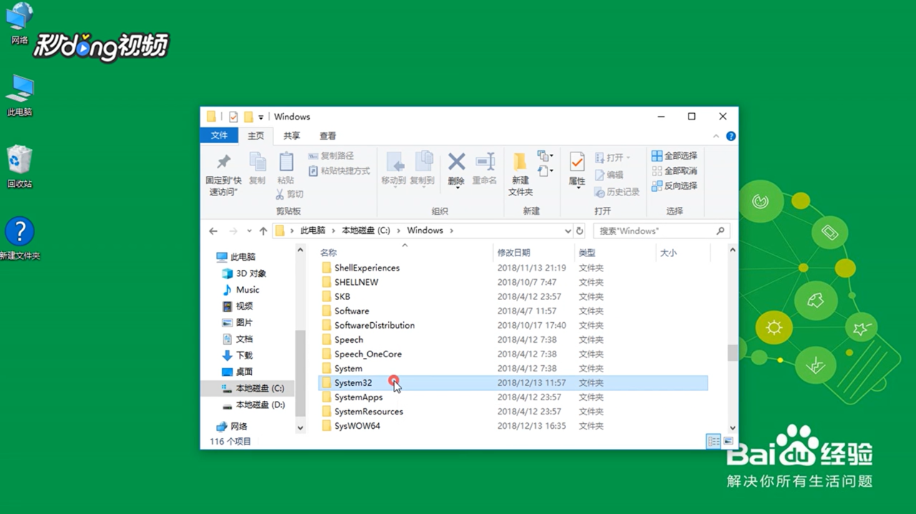Open the New item dropdown in ribbon
916x514 pixels.
545,155
